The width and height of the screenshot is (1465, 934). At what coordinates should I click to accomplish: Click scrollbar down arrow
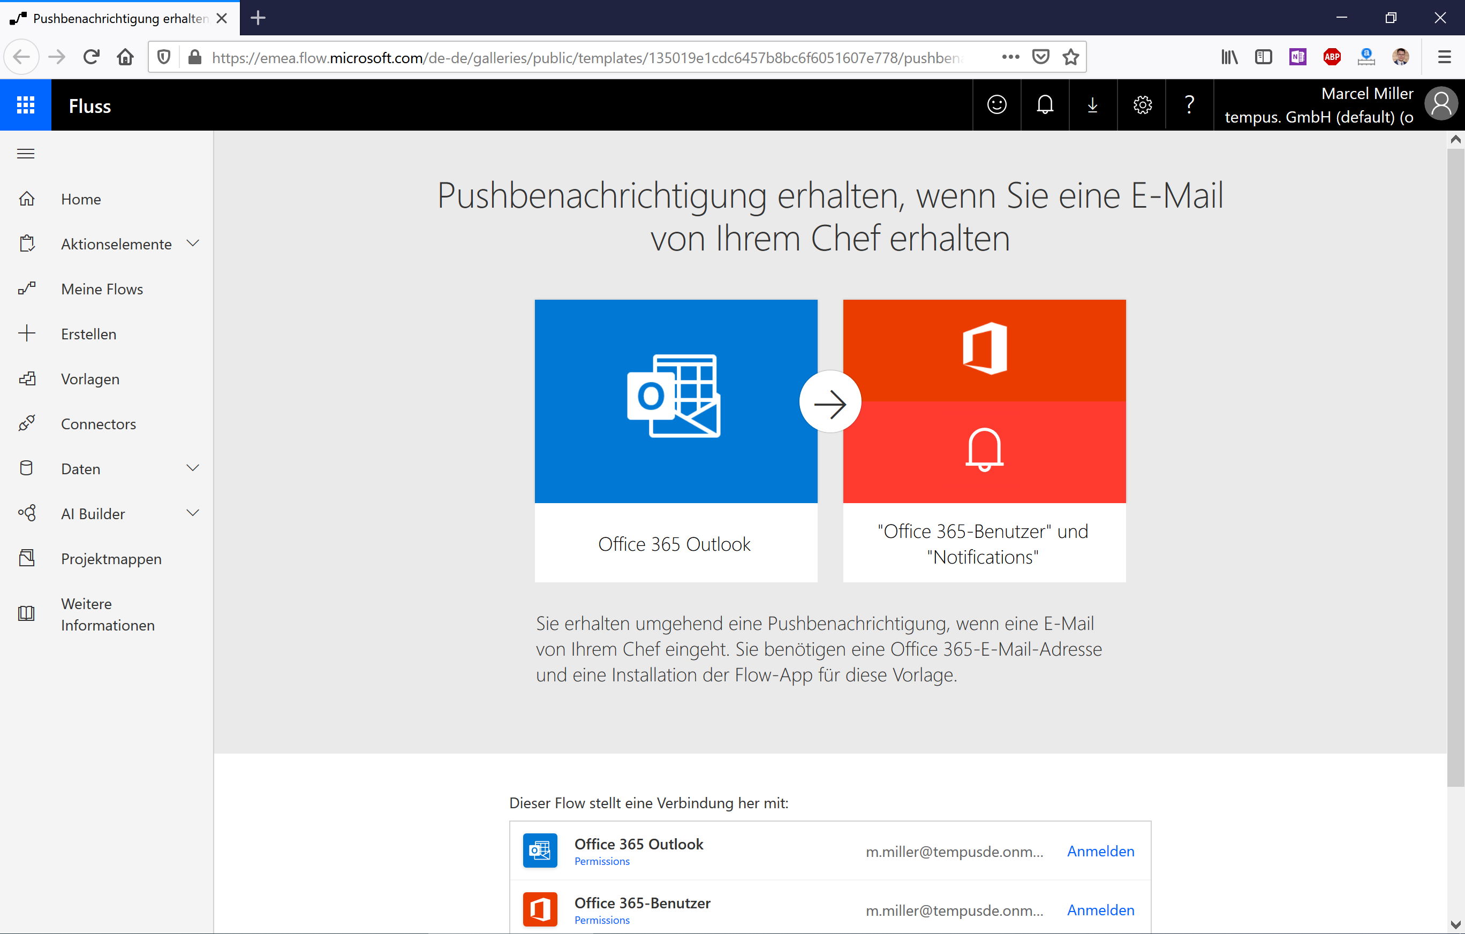(1455, 925)
